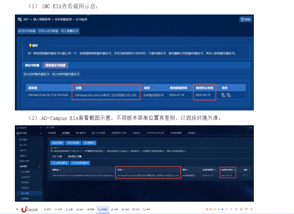Click the 已导入证书校验 button in iMC EIA
The width and height of the screenshot is (294, 214).
tap(48, 31)
